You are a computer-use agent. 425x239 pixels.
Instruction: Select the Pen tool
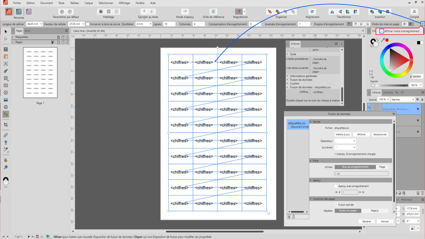6,71
